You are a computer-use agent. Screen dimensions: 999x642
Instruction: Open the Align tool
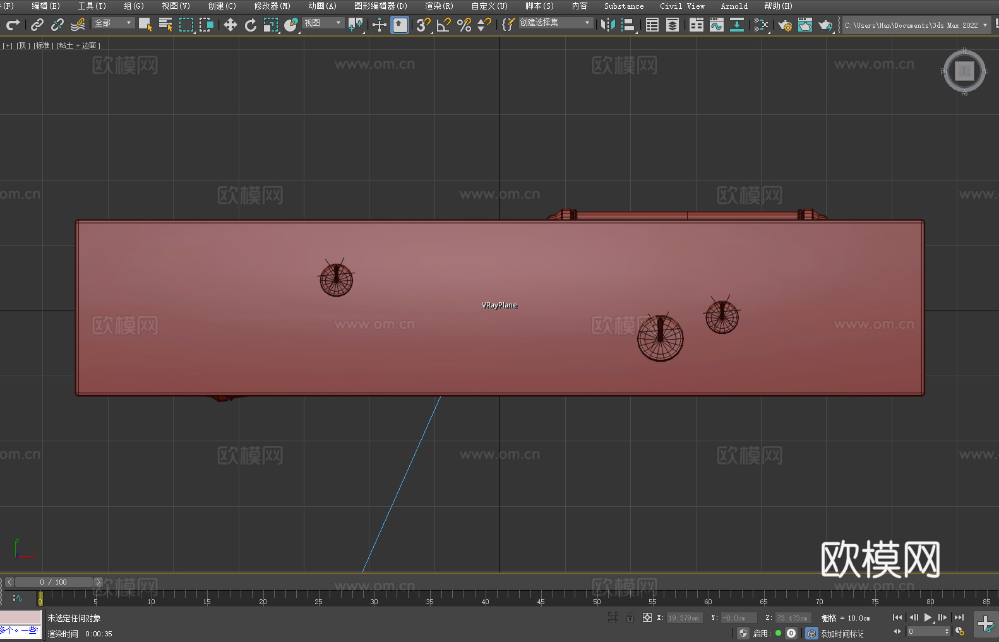pyautogui.click(x=628, y=25)
